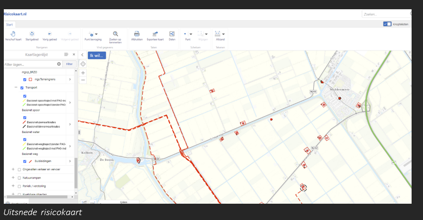Uncheck the Buisleidingen layer checkbox

click(25, 161)
